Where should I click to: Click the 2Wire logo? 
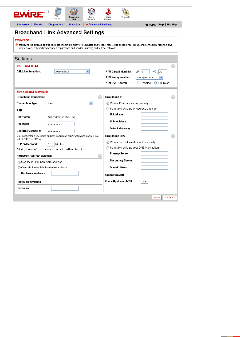(29, 14)
